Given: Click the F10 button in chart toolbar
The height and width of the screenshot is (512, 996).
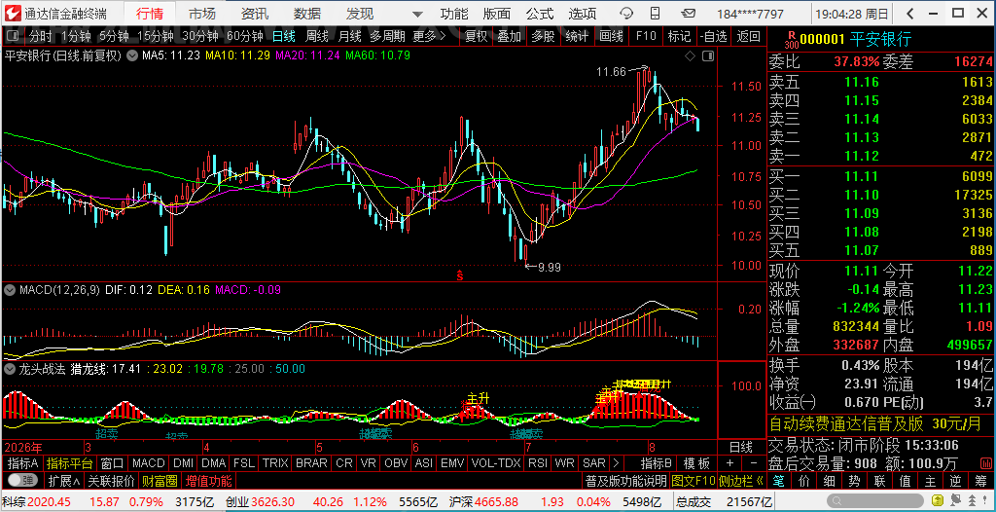Looking at the screenshot, I should pyautogui.click(x=646, y=36).
